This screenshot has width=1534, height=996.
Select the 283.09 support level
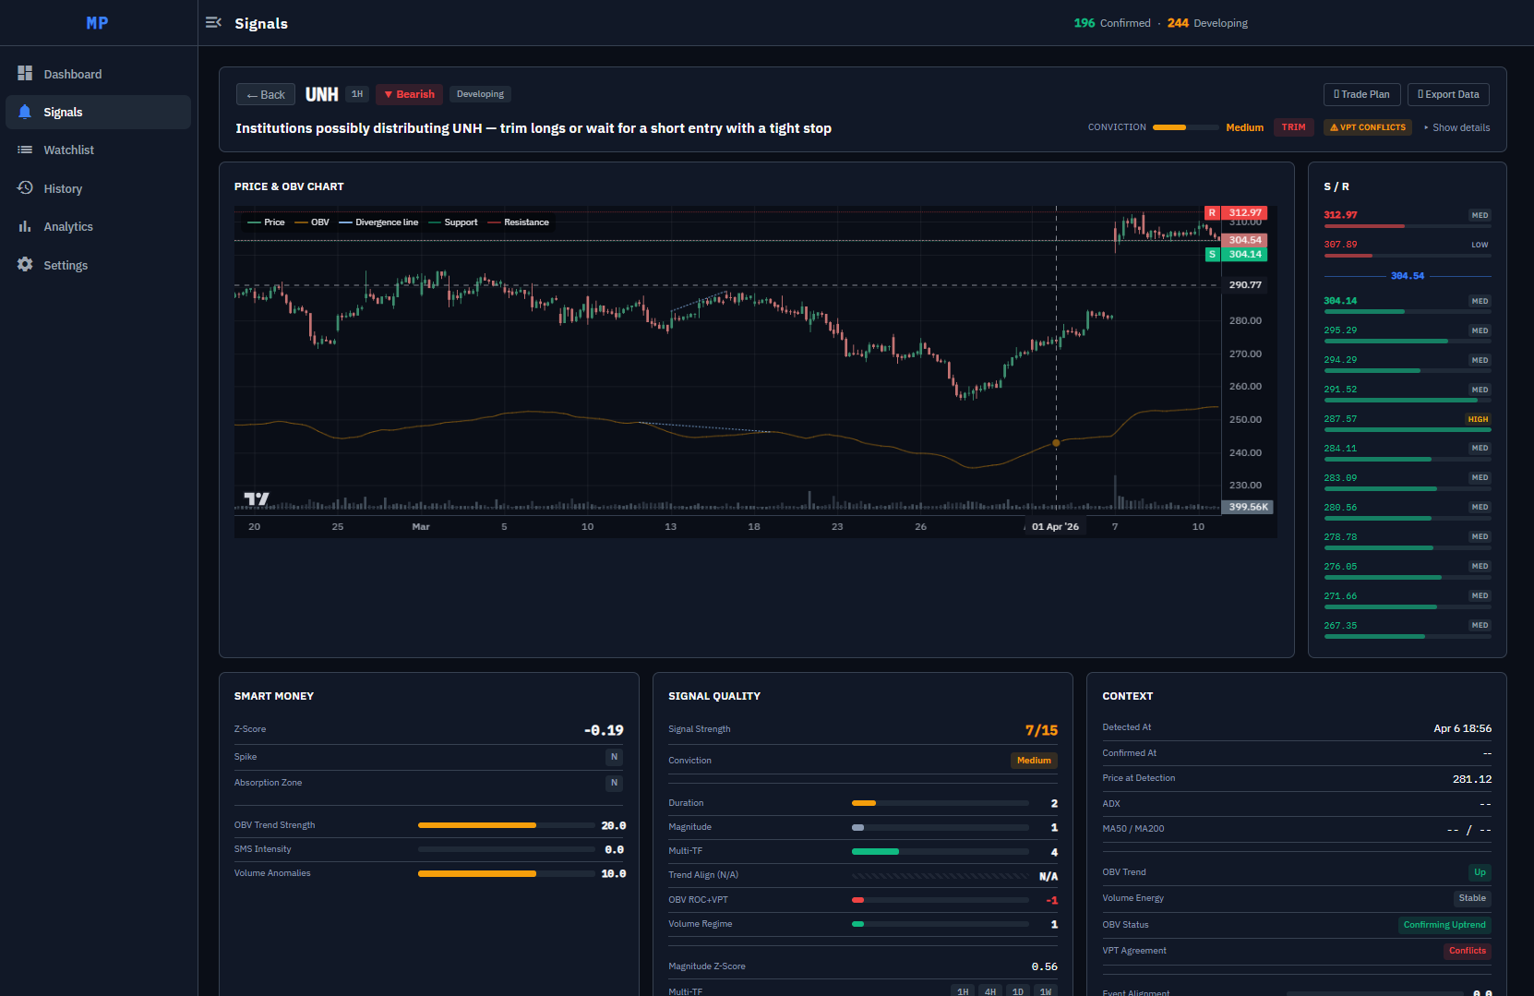click(1408, 480)
